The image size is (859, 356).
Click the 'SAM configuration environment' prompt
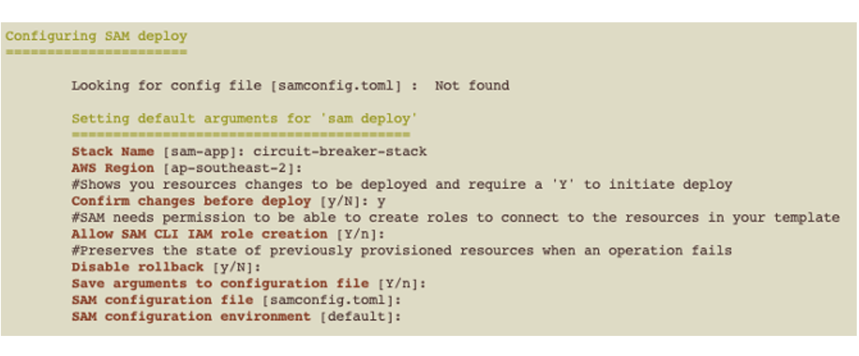191,317
